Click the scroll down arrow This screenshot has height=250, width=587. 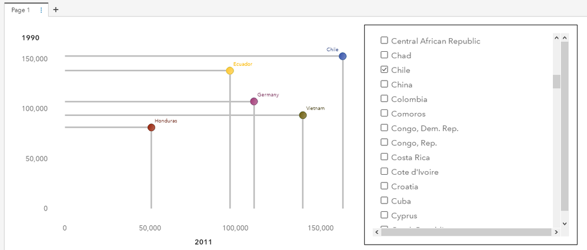tap(565, 224)
